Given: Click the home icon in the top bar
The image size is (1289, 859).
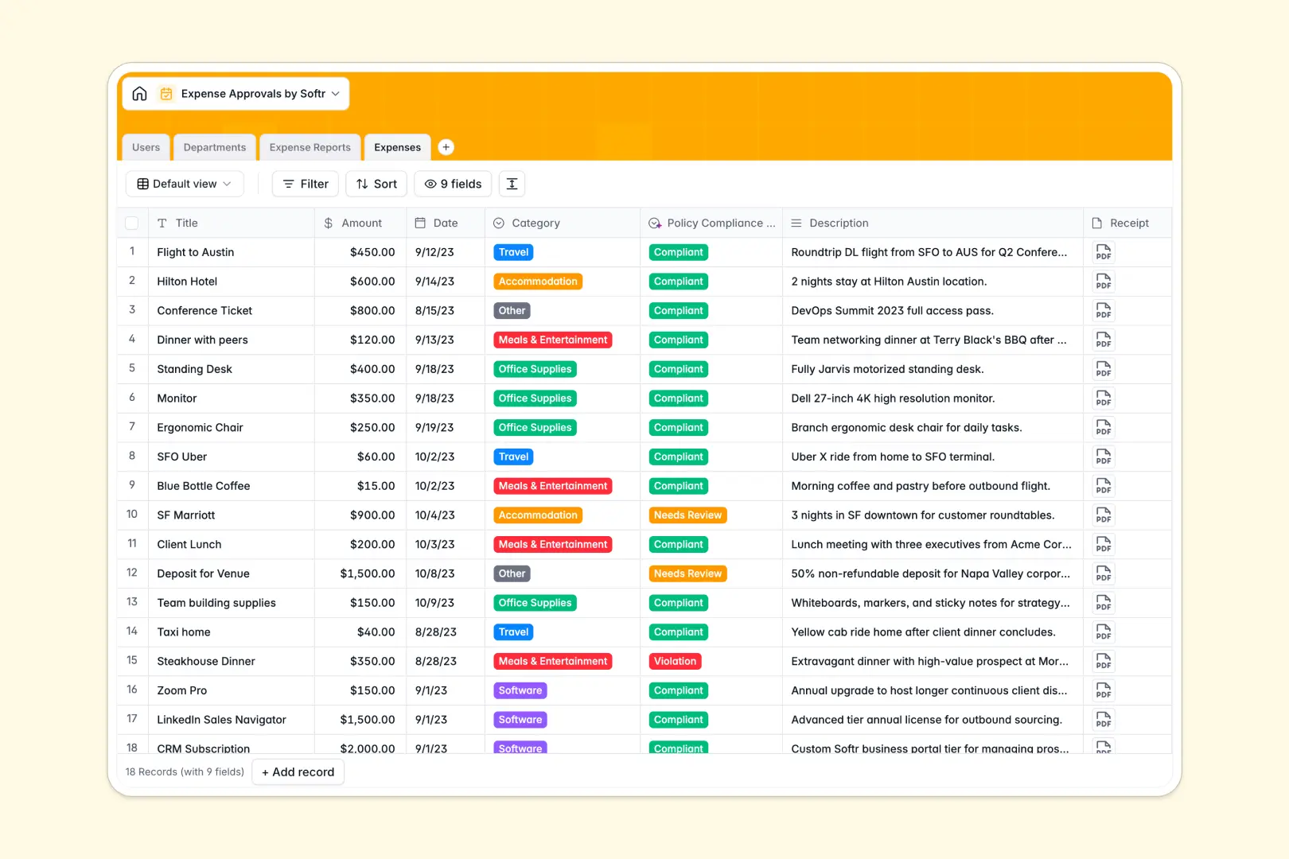Looking at the screenshot, I should [139, 93].
